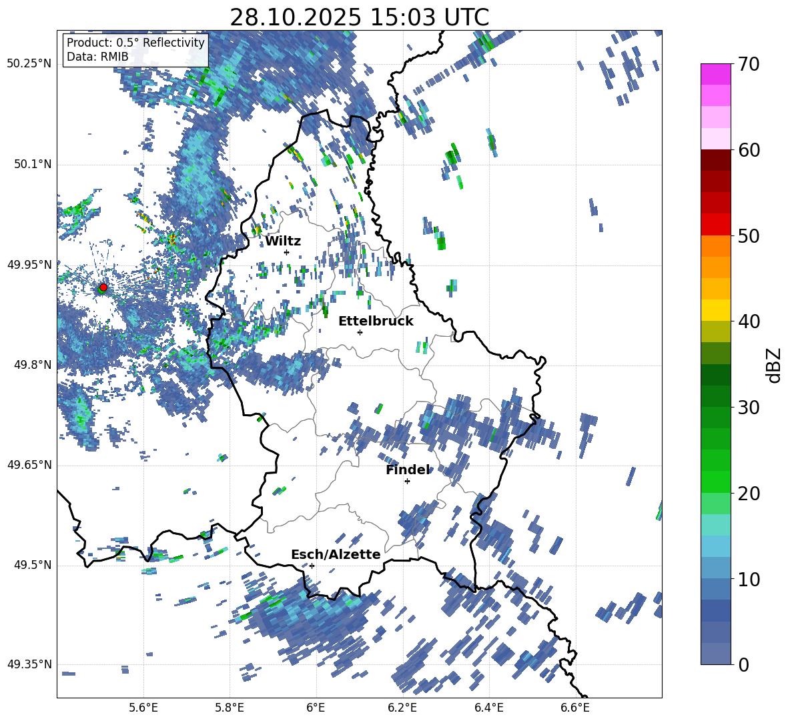Select the Esch/Alzette city label

[x=336, y=555]
